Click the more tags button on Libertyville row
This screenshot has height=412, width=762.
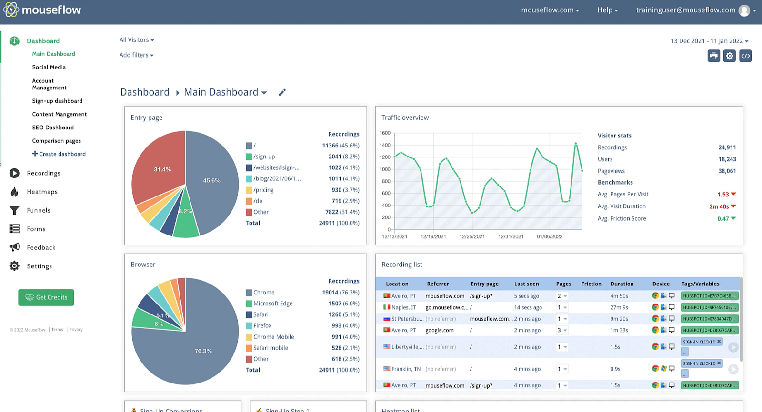pyautogui.click(x=685, y=352)
